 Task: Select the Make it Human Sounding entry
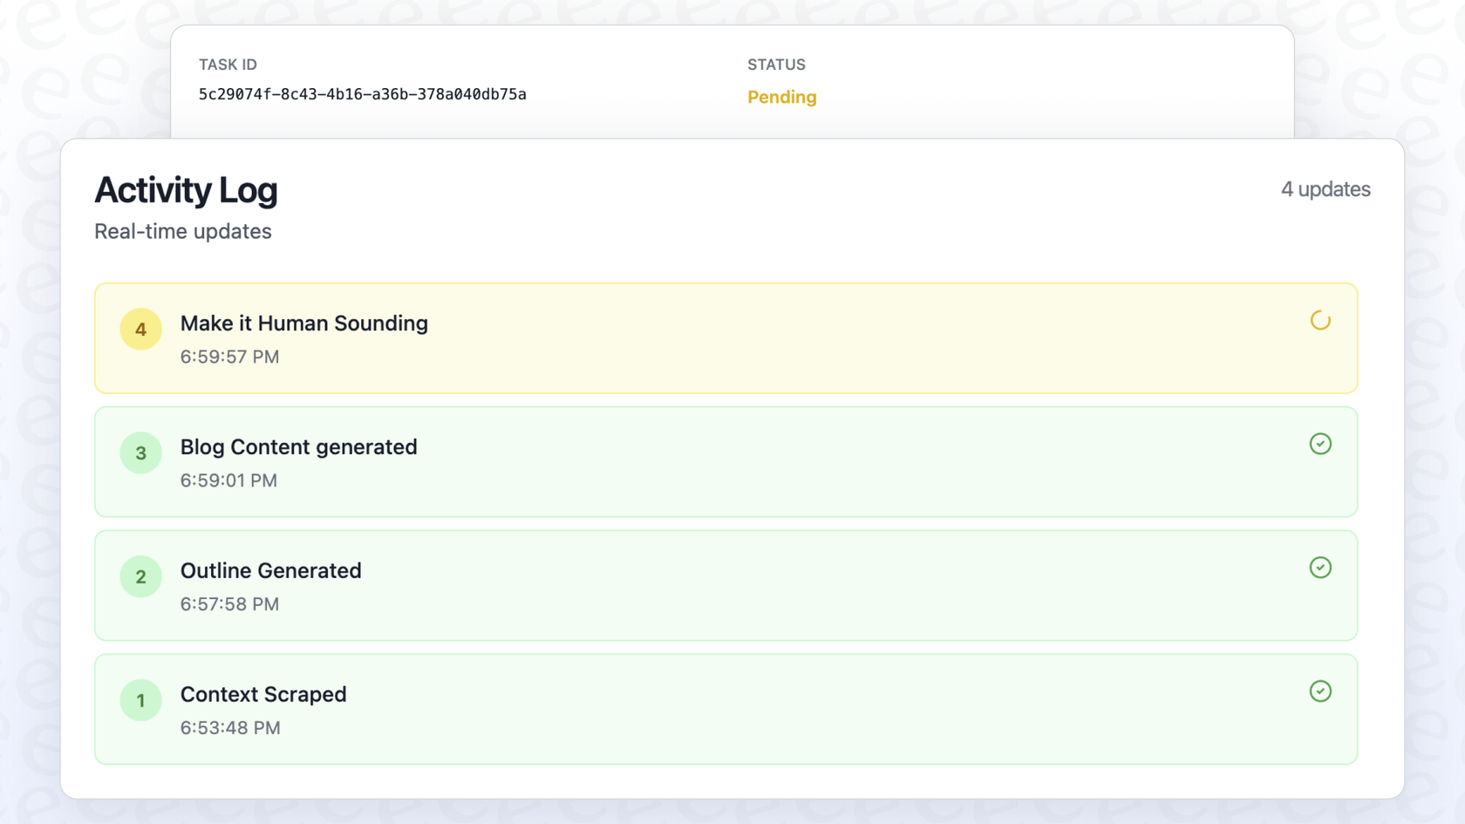coord(303,323)
